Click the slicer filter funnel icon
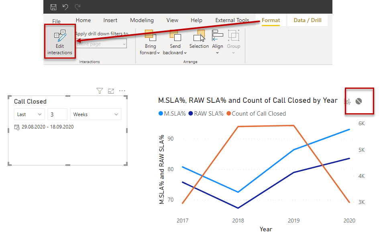381x245 pixels. pyautogui.click(x=100, y=91)
